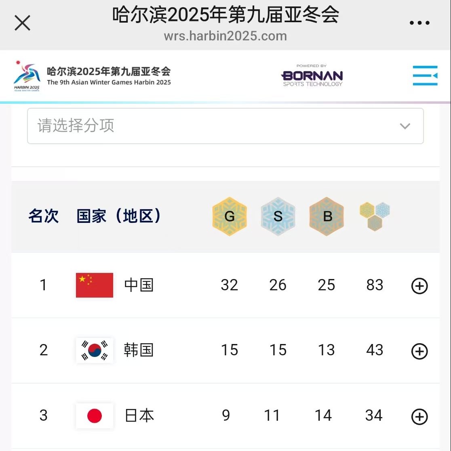Viewport: 451px width, 451px height.
Task: Tap the Harbin 2025 Games emblem logo
Action: pos(27,76)
